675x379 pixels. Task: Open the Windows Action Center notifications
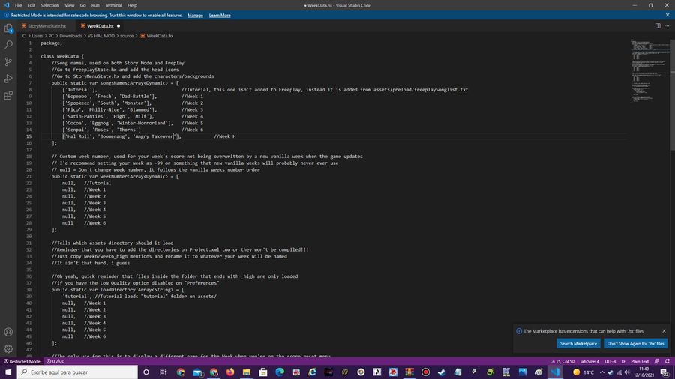pyautogui.click(x=665, y=372)
